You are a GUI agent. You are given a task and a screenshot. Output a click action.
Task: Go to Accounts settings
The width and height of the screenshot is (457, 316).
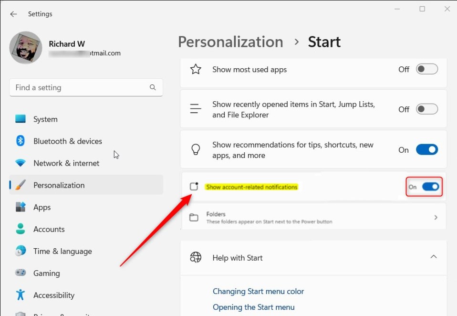[49, 229]
